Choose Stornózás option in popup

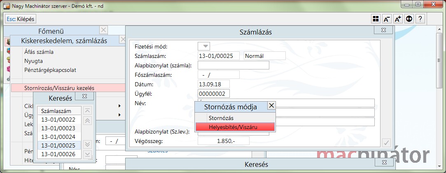click(236, 118)
